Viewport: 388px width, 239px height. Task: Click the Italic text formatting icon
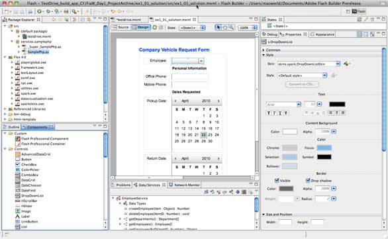[274, 113]
